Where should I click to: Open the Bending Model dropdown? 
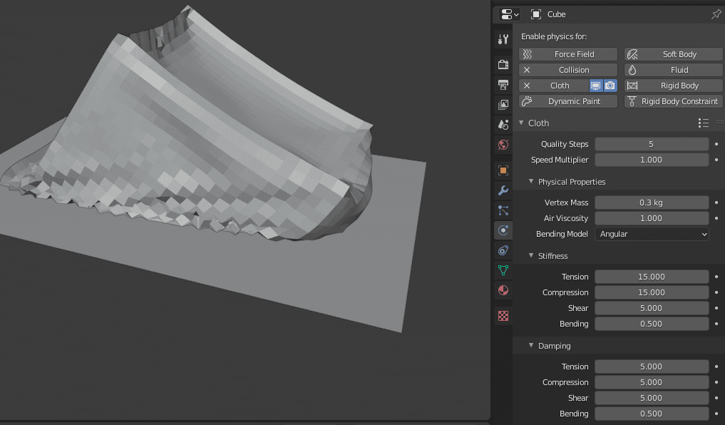(x=651, y=234)
